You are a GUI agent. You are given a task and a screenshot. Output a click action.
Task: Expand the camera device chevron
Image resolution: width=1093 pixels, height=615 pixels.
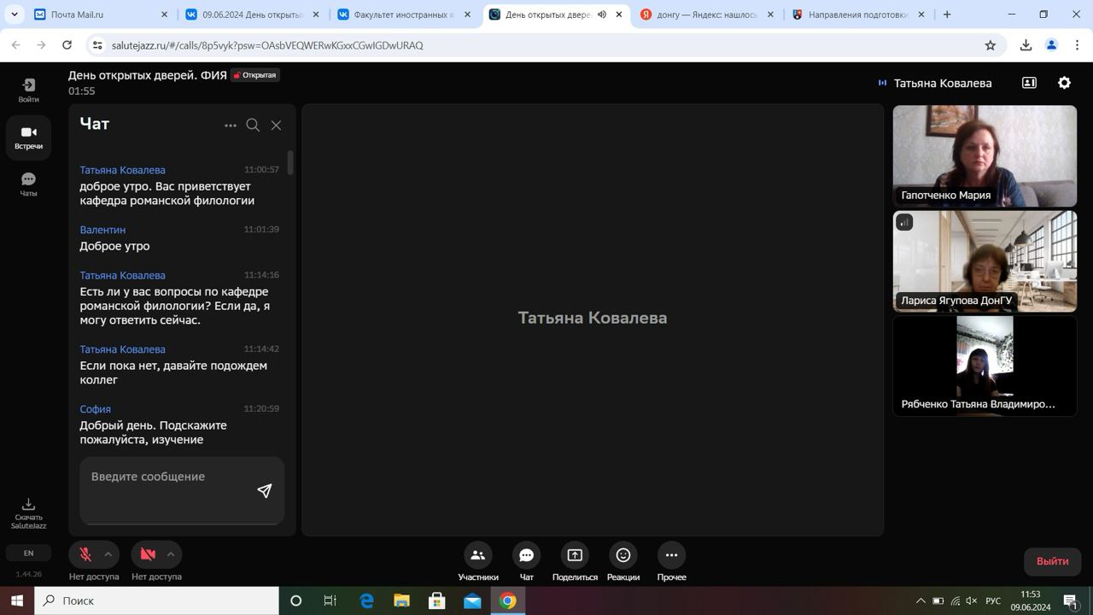tap(171, 554)
